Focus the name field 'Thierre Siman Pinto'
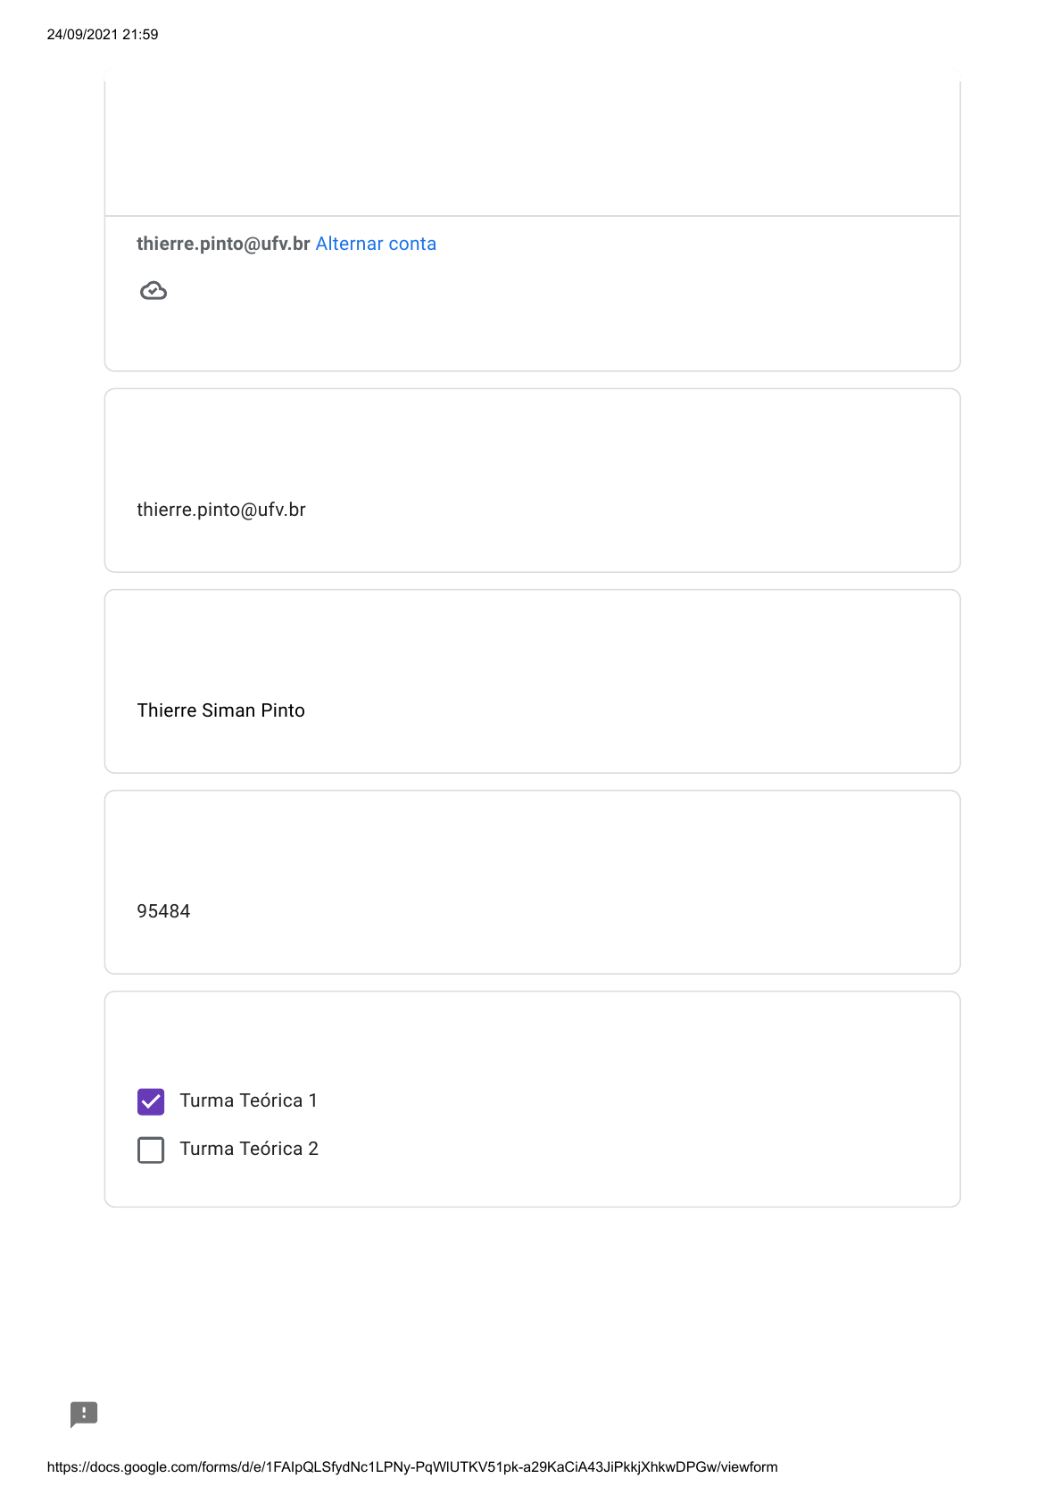The height and width of the screenshot is (1503, 1062). tap(221, 710)
